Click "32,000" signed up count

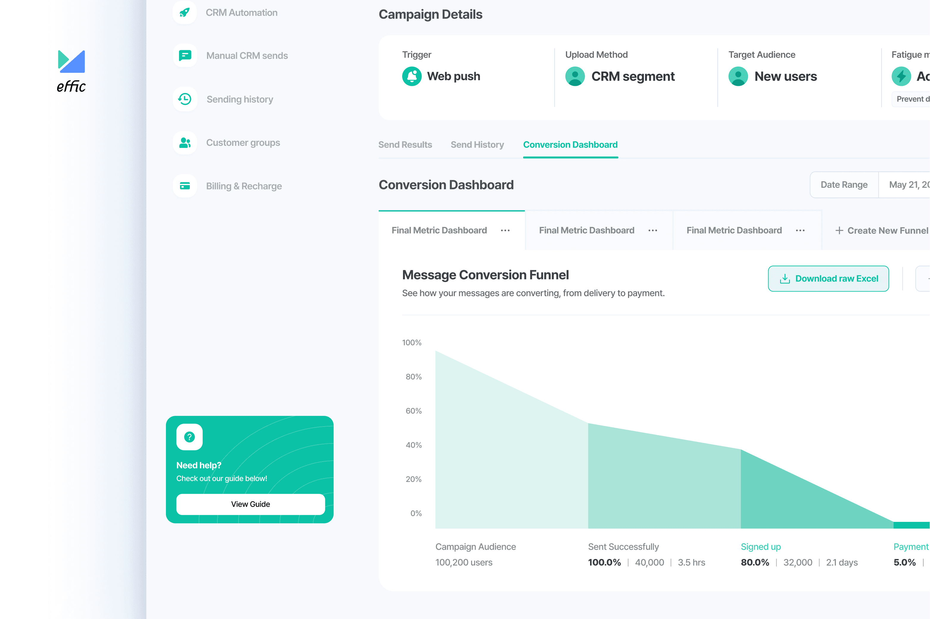click(798, 563)
